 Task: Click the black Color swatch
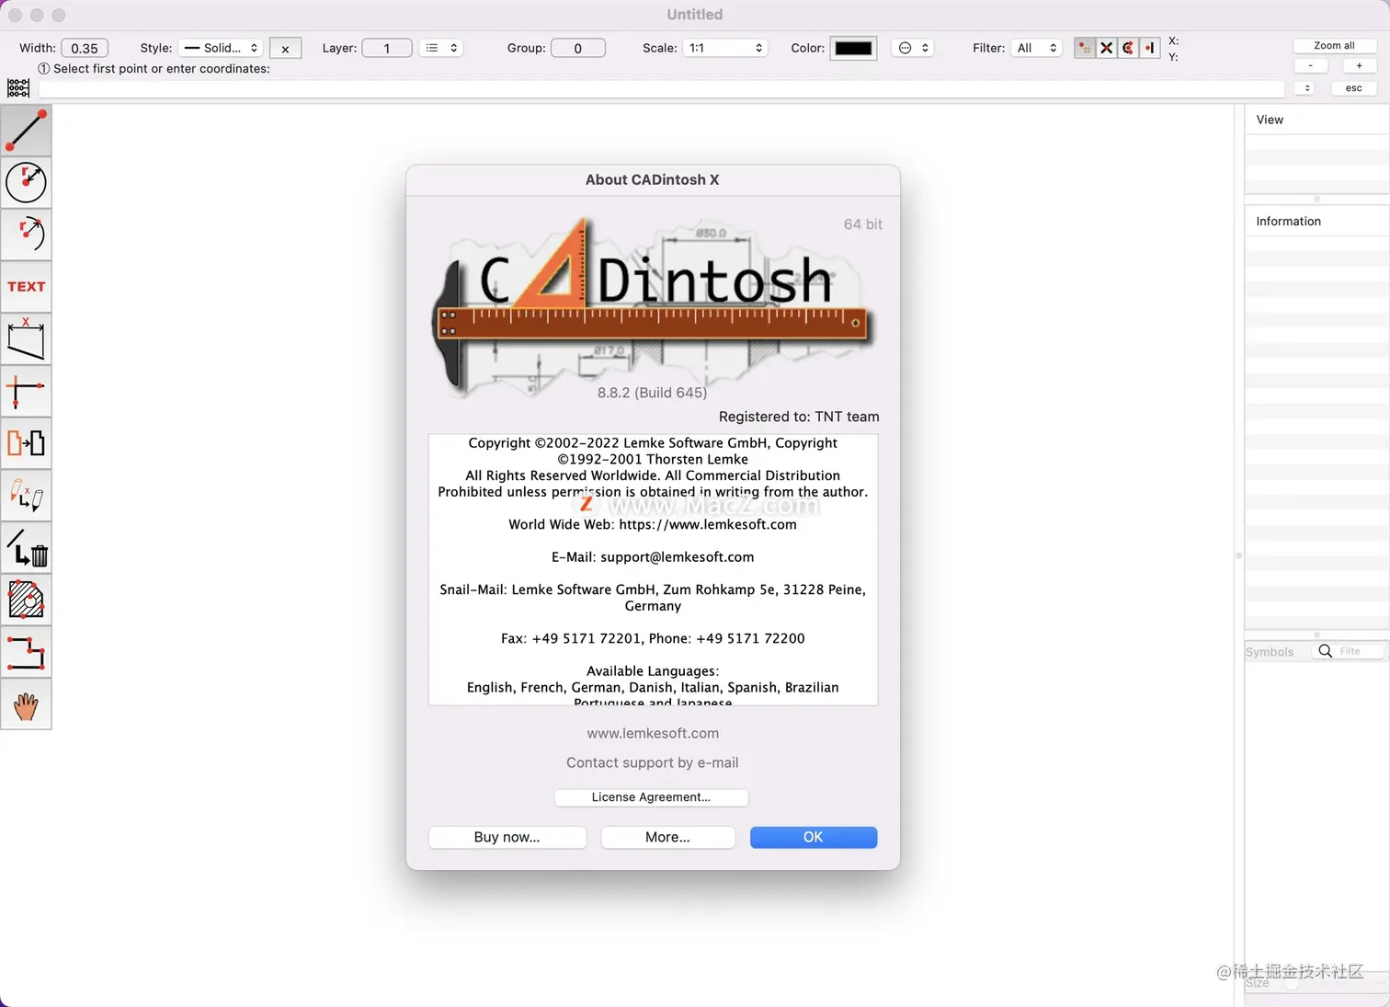click(853, 48)
